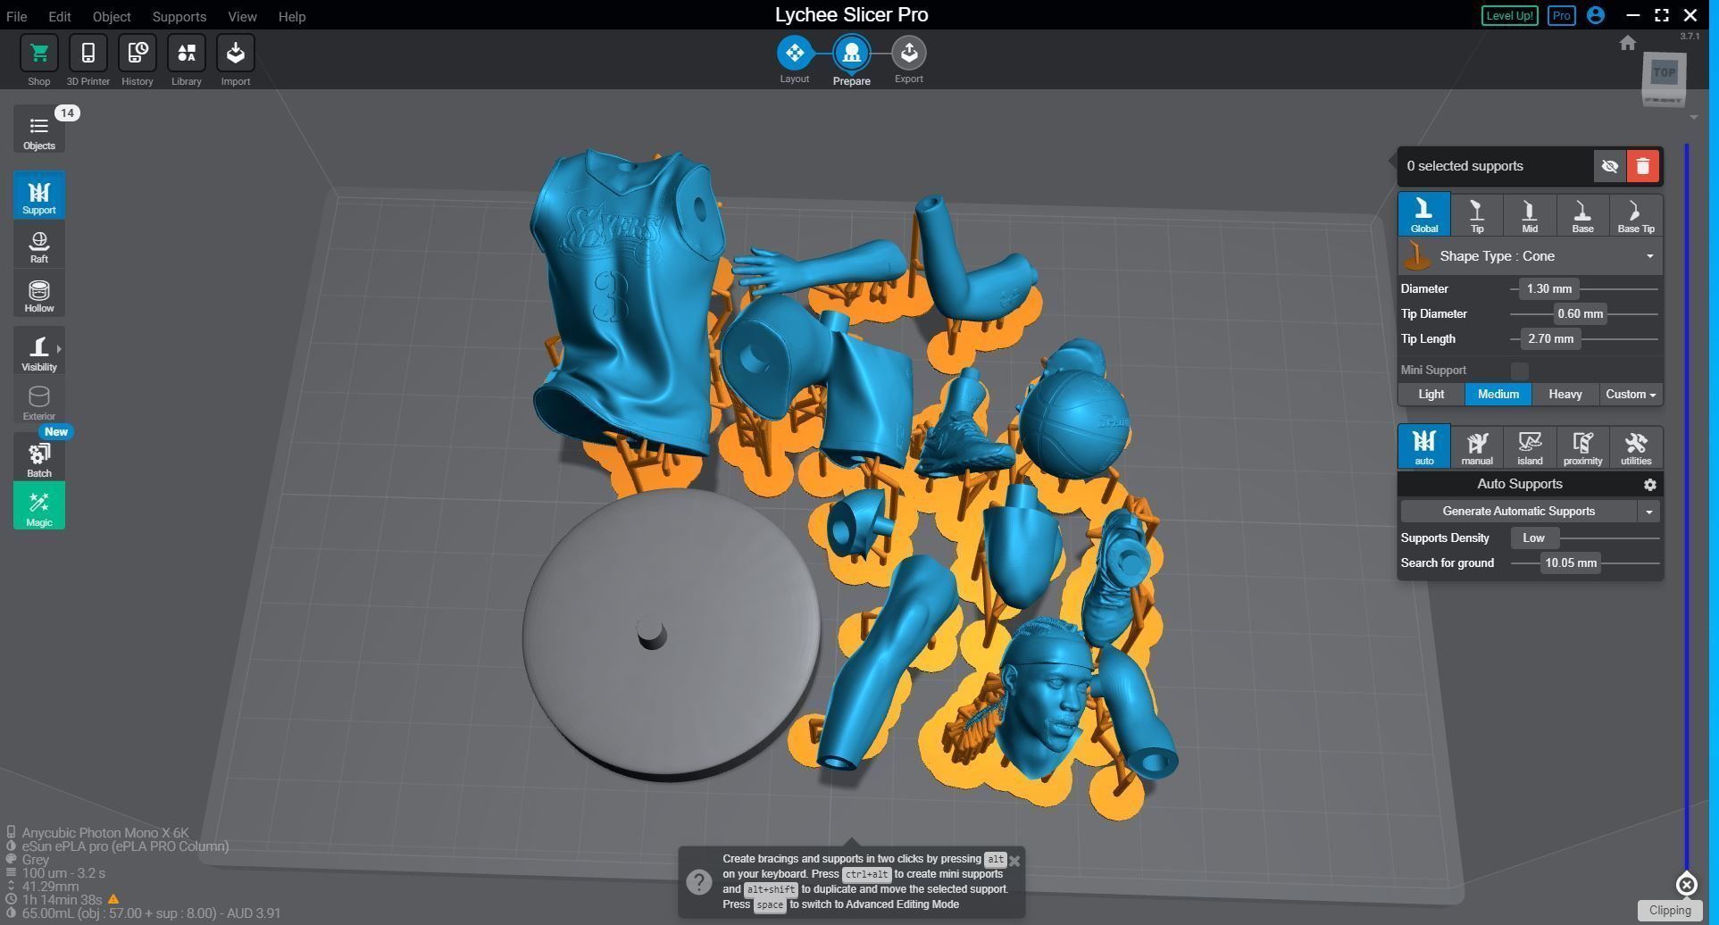Enable the Mini Support checkbox
This screenshot has width=1719, height=925.
(1519, 370)
